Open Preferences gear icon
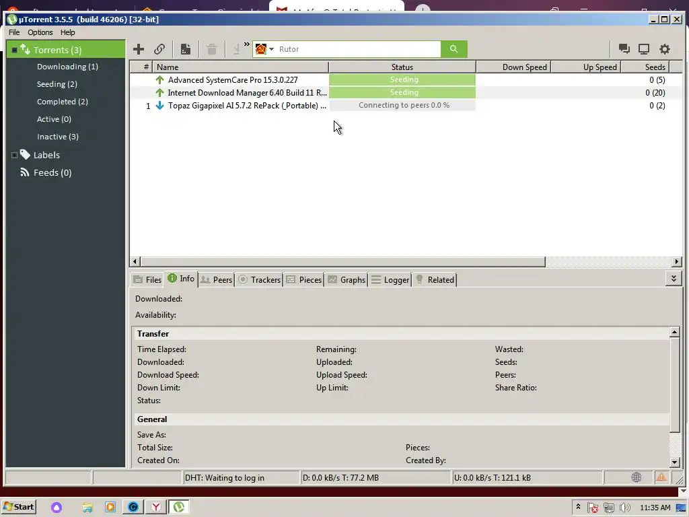Screen dimensions: 689x517 665,49
